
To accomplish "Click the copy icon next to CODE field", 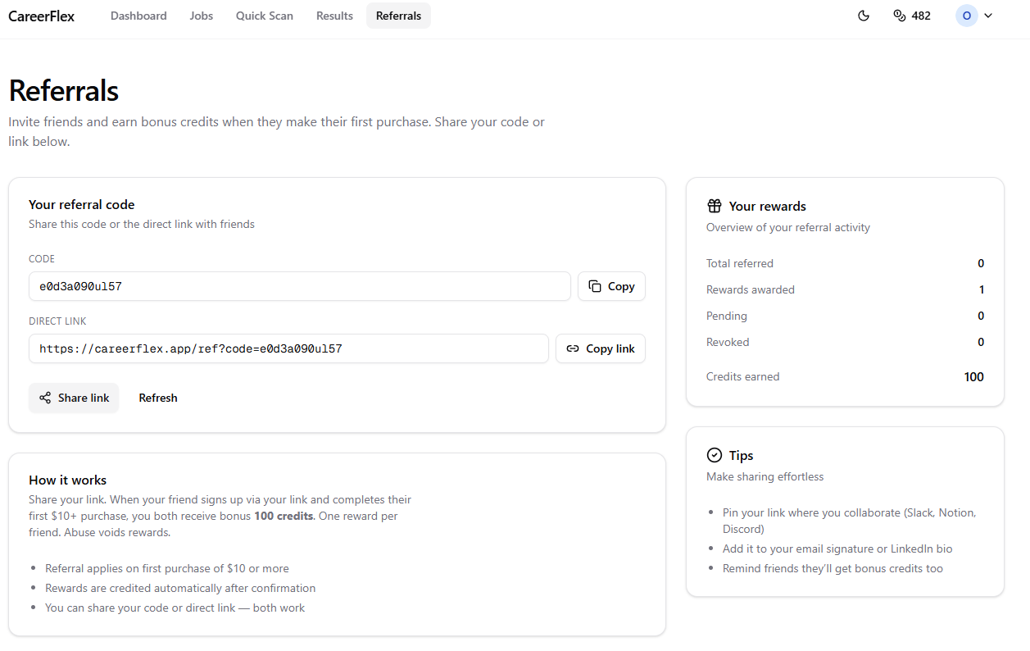I will tap(596, 285).
